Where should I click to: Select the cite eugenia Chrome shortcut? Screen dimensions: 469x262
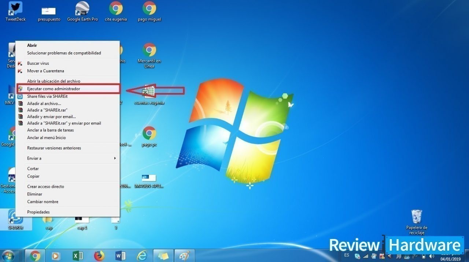point(116,12)
